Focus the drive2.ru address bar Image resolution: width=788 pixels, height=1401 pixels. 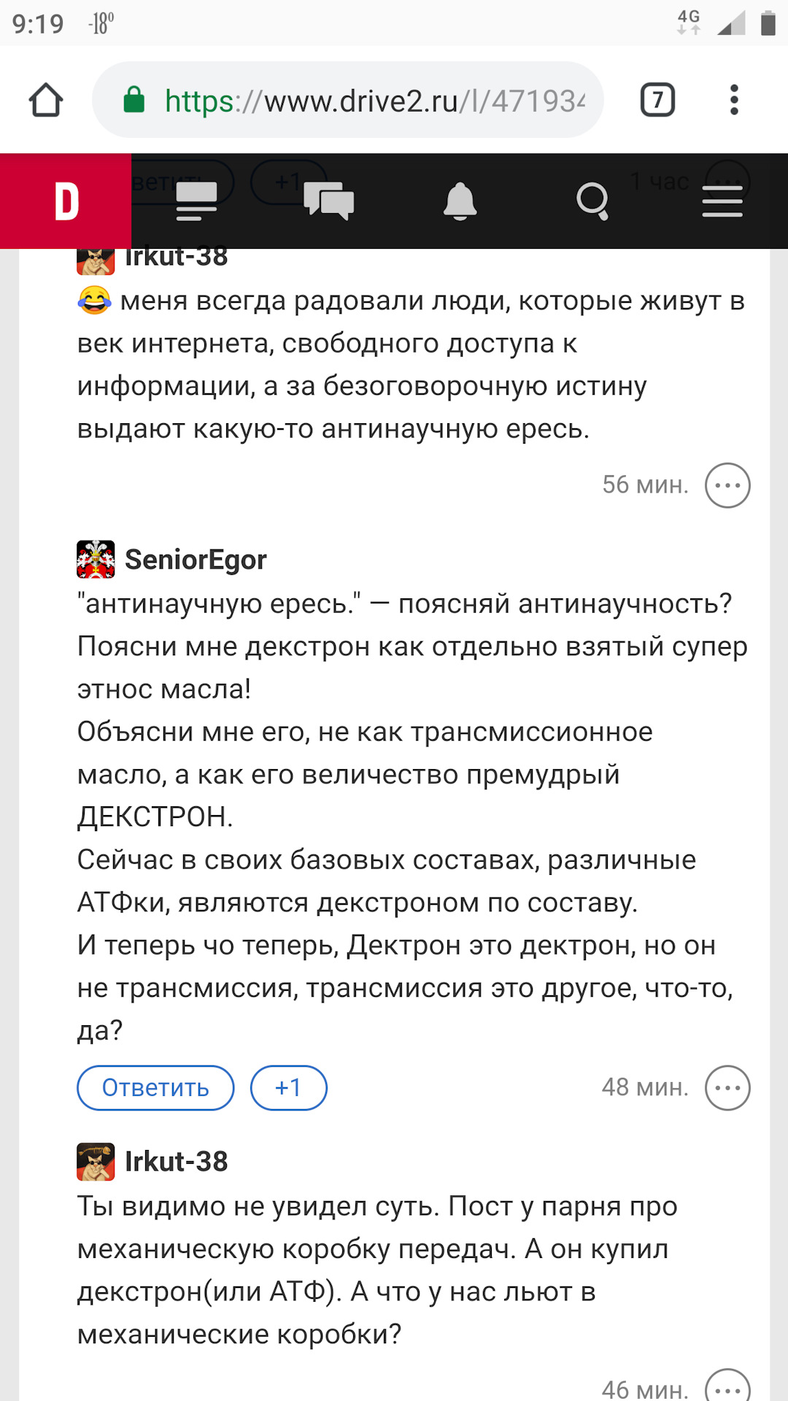[372, 101]
